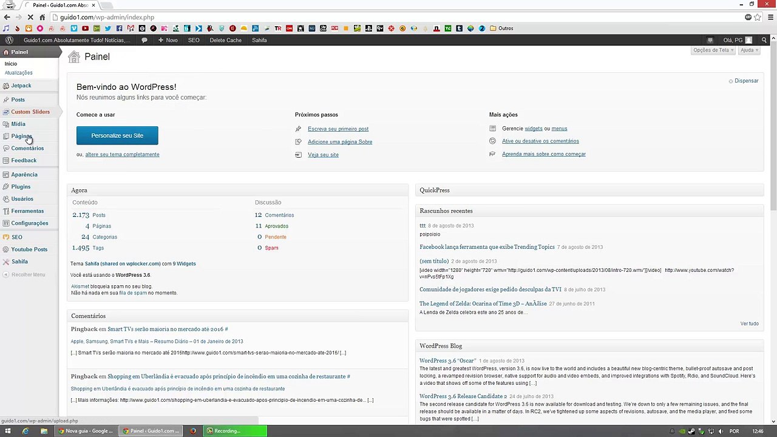Screen dimensions: 777x437
Task: Open Mídia in the sidebar
Action: point(29,124)
